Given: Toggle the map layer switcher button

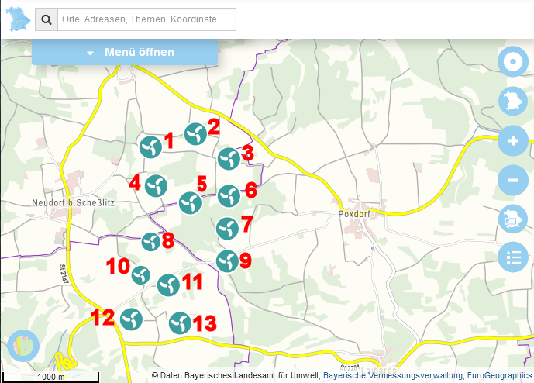Looking at the screenshot, I should pyautogui.click(x=512, y=219).
